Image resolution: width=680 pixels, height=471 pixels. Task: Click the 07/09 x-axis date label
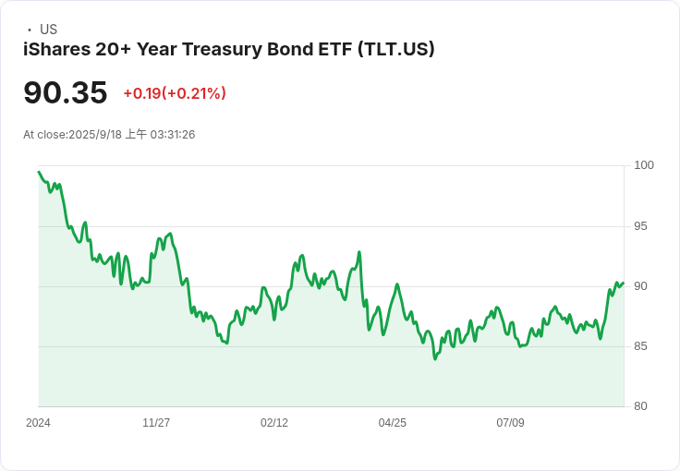coord(510,423)
